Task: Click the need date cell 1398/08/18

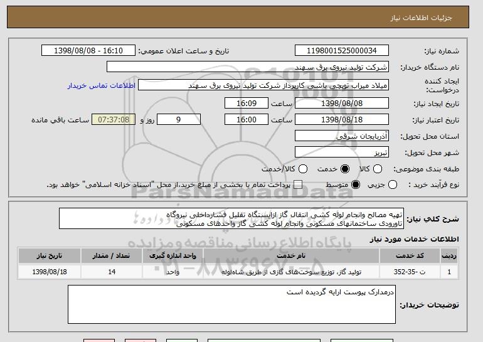Action: (x=50, y=272)
